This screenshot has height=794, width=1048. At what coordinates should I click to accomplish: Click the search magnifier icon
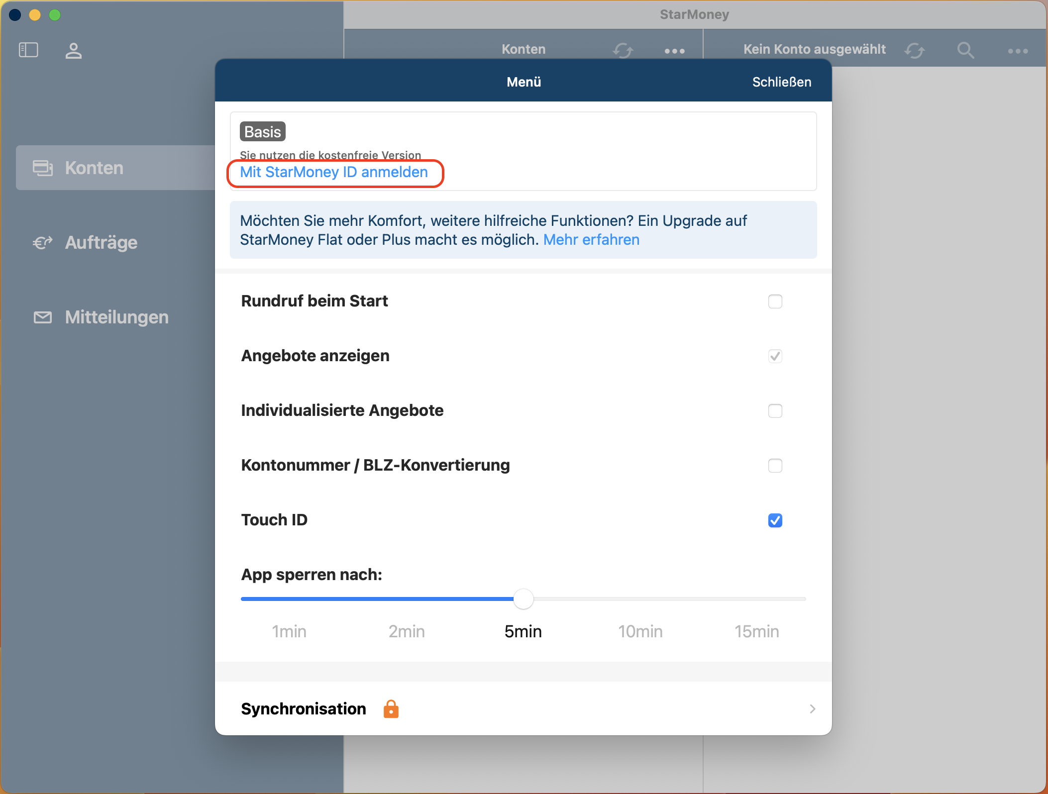[x=965, y=50]
